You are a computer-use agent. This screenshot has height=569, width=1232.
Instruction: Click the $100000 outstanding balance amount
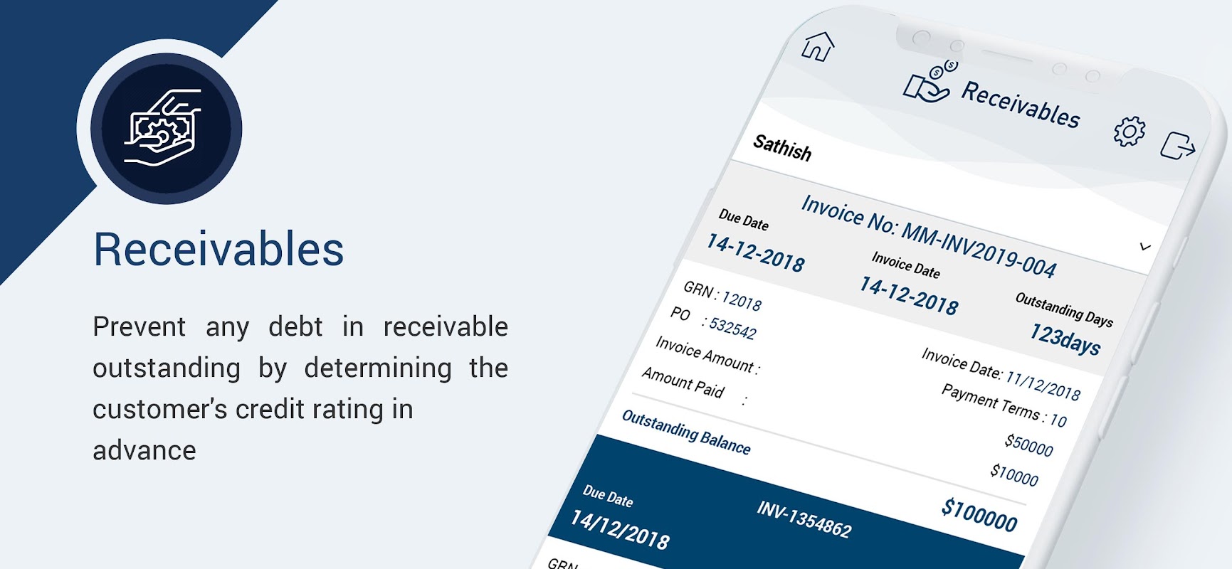[979, 515]
